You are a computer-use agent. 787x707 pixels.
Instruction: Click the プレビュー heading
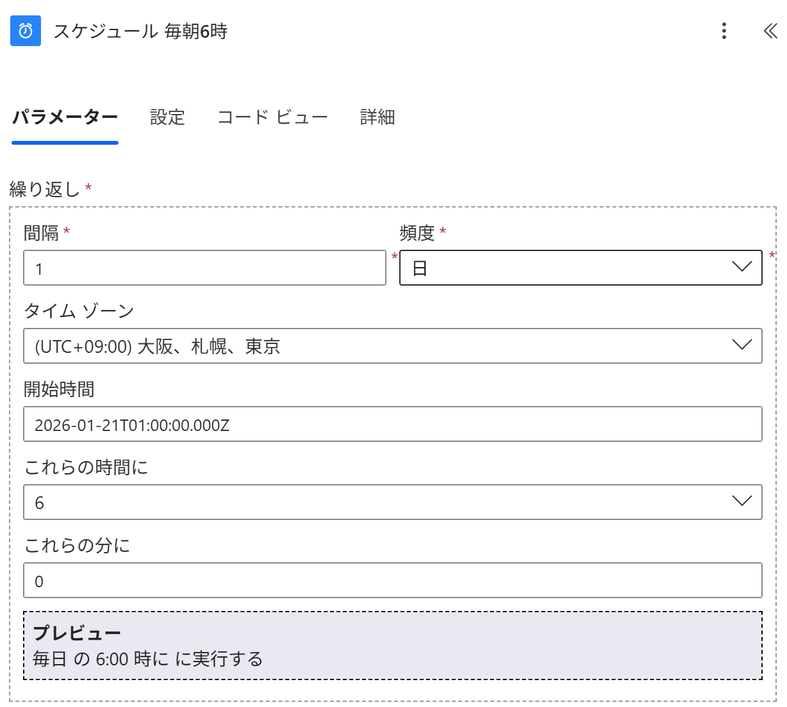[77, 633]
